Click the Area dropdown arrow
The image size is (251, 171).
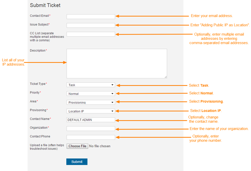(x=112, y=103)
